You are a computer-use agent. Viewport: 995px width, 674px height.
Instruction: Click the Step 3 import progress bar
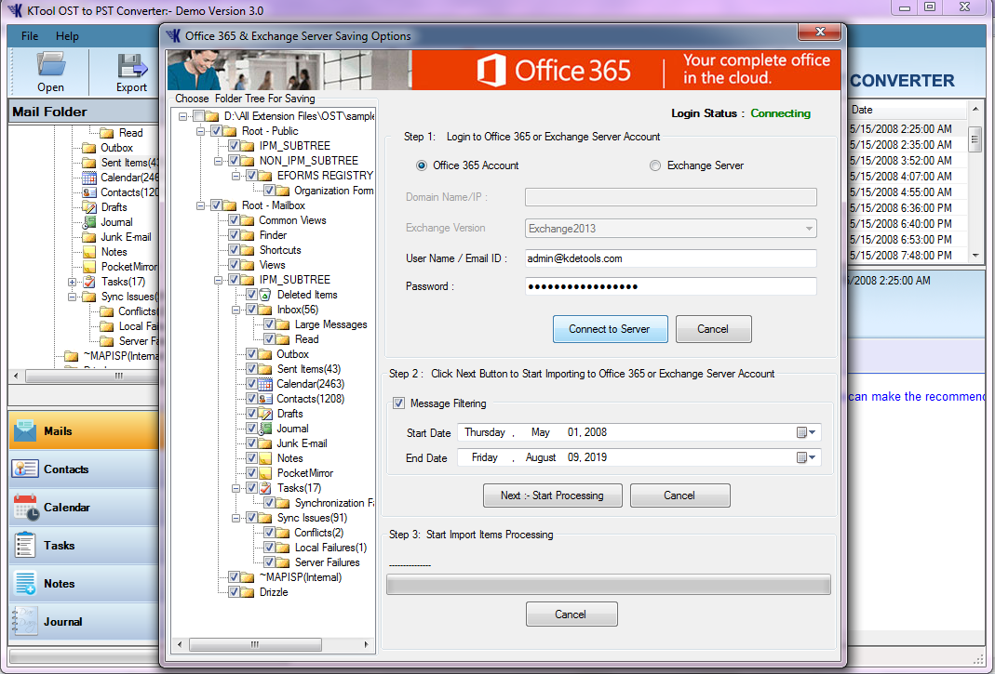tap(608, 584)
